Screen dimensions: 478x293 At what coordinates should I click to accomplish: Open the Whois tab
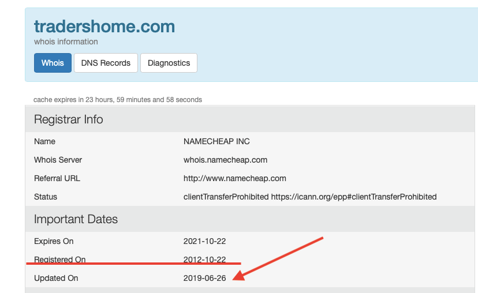click(53, 63)
